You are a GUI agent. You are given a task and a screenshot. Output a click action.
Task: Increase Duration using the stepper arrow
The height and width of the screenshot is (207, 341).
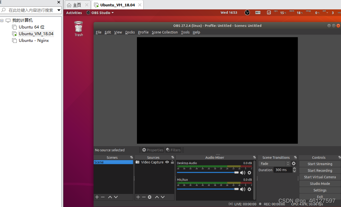(x=294, y=168)
